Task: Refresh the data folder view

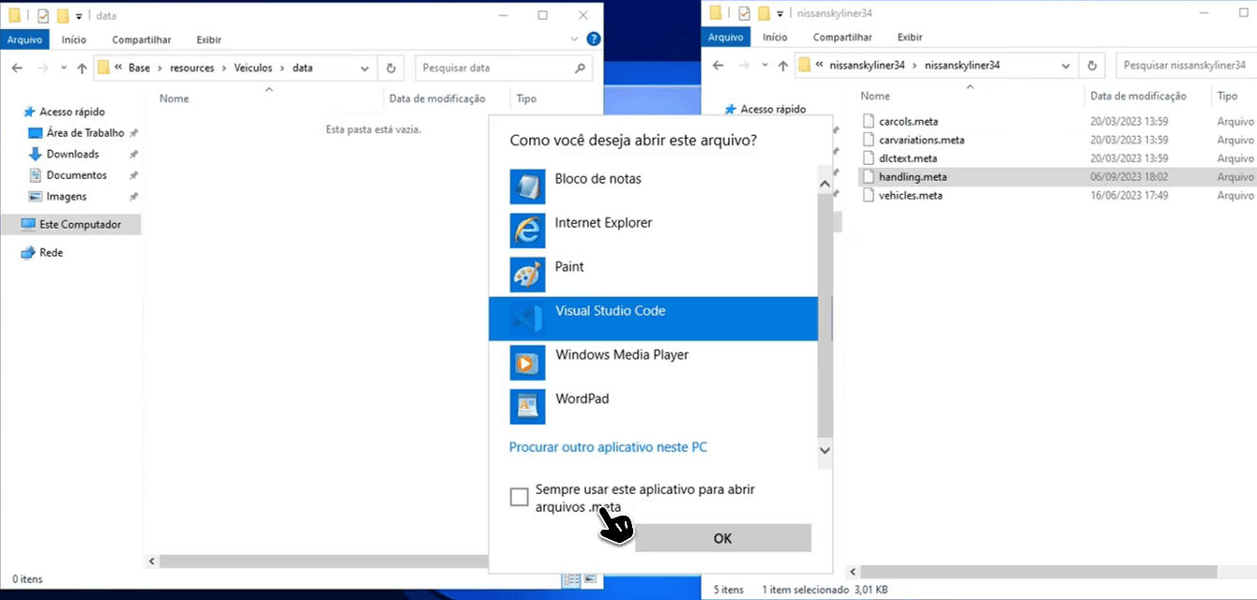Action: 391,68
